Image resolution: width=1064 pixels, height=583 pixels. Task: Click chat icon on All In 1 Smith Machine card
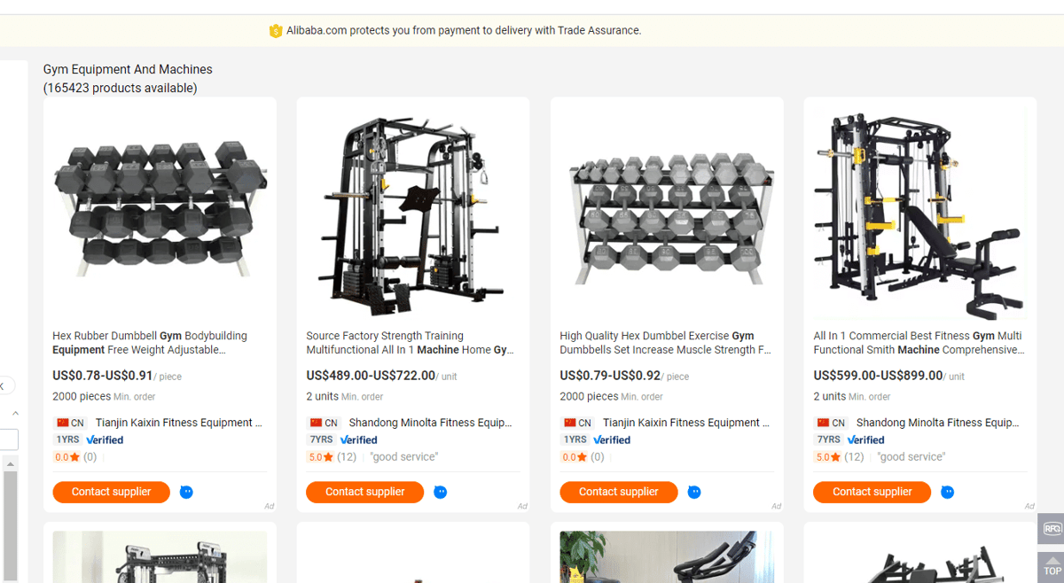(947, 492)
